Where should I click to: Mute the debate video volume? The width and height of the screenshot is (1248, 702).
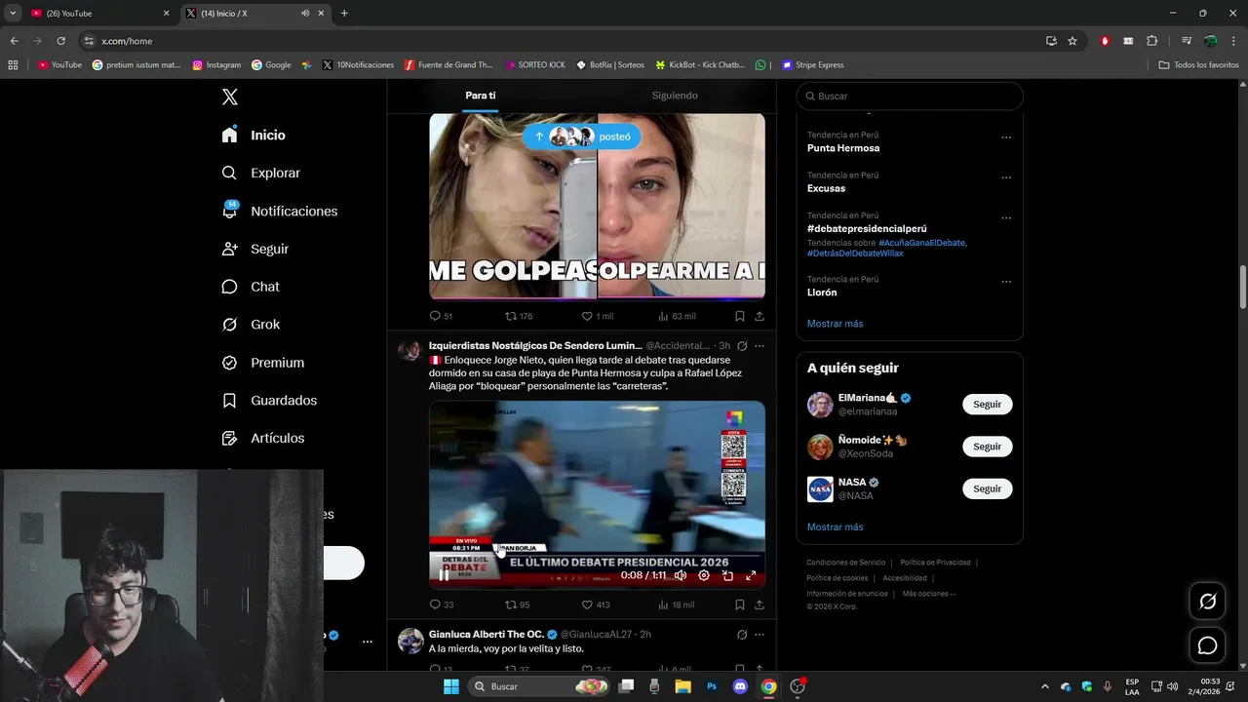681,575
